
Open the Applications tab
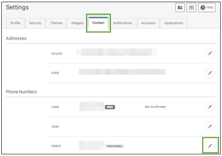point(174,23)
